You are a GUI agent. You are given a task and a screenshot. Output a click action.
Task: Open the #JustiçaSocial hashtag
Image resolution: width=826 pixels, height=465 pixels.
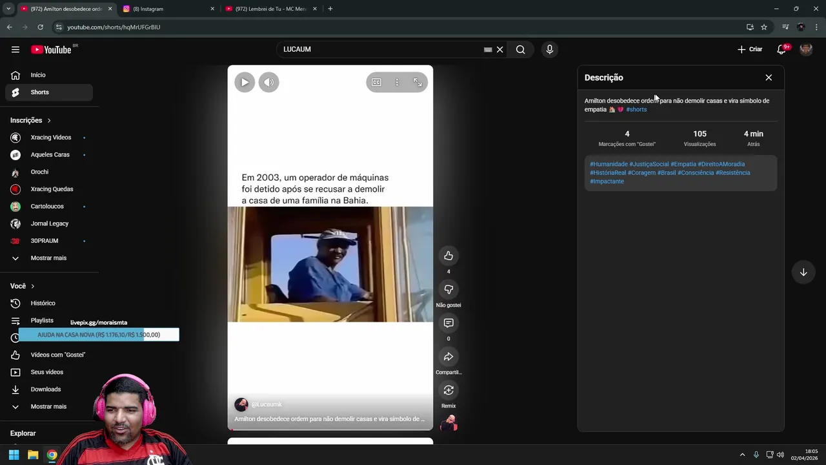click(649, 164)
